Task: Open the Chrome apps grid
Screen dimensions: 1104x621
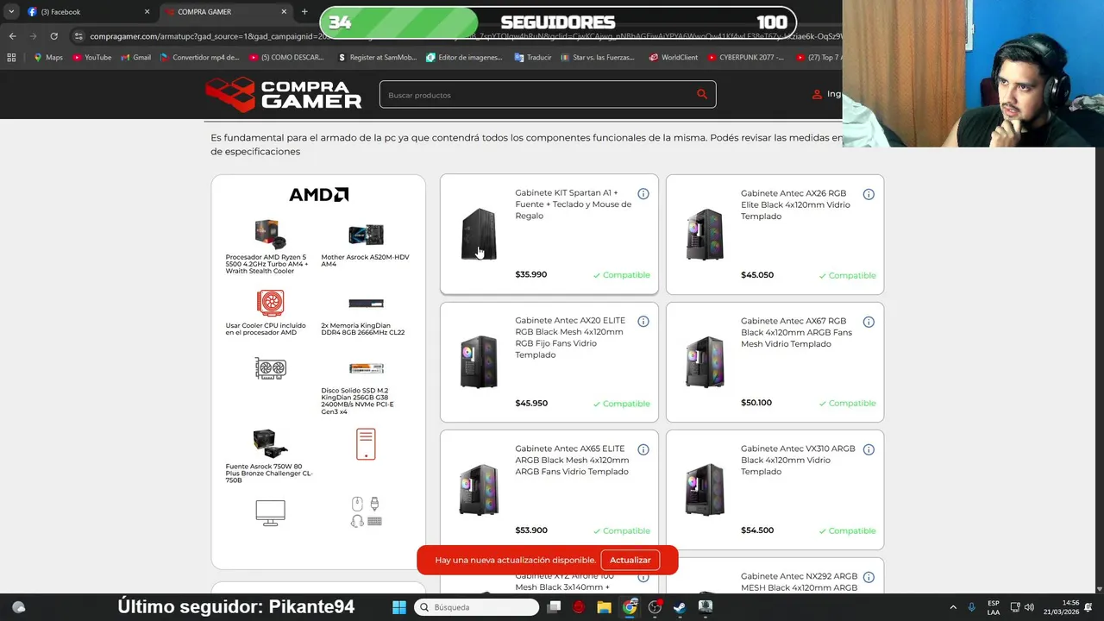Action: point(11,58)
